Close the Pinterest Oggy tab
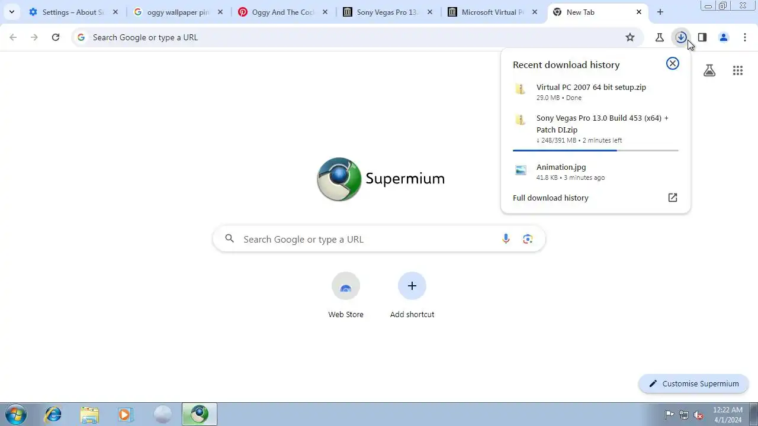The width and height of the screenshot is (758, 426). click(325, 12)
